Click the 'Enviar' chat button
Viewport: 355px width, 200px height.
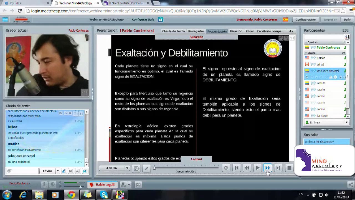47,171
